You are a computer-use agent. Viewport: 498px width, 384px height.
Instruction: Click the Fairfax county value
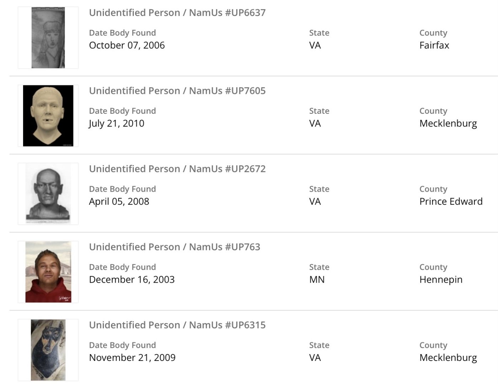pyautogui.click(x=434, y=46)
